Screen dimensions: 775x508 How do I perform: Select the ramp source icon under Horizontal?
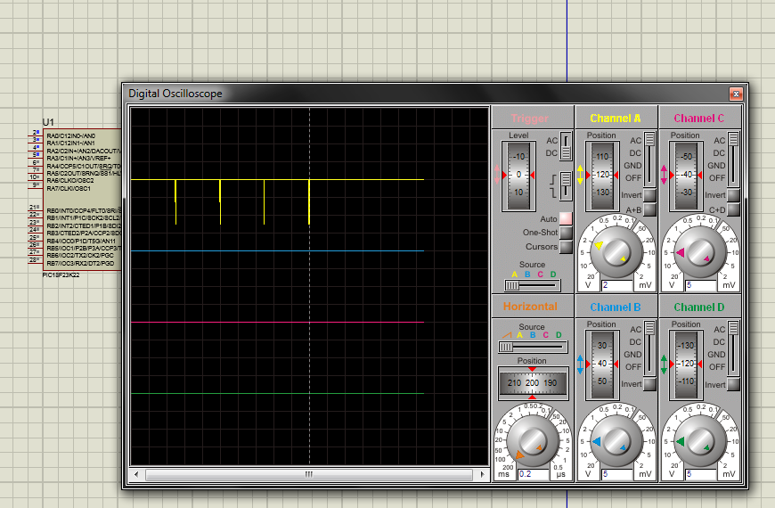[x=506, y=335]
